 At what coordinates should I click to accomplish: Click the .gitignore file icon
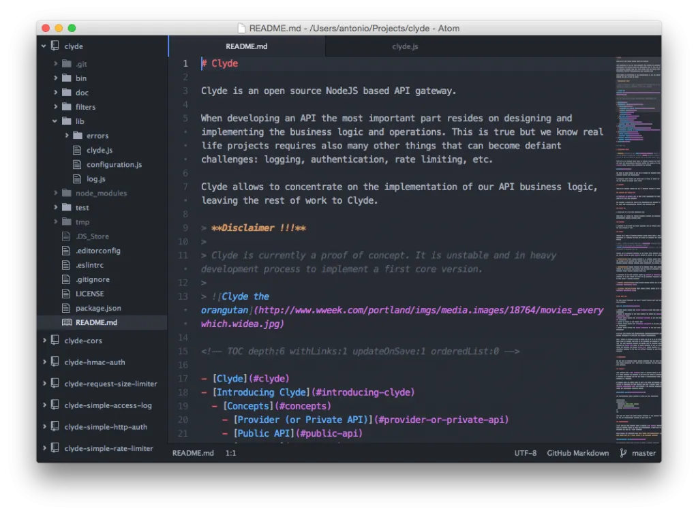(66, 279)
